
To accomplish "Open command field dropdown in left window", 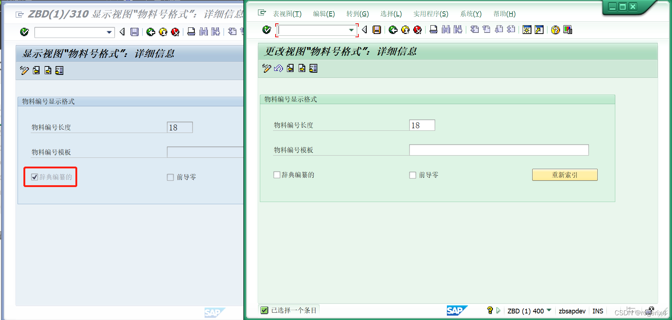I will (109, 32).
